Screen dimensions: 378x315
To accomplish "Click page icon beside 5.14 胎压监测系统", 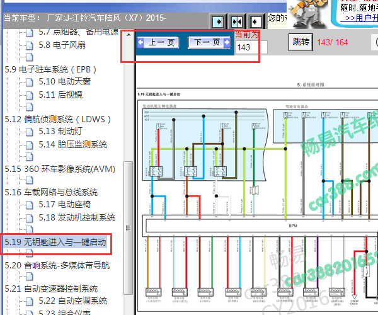I will (x=30, y=145).
